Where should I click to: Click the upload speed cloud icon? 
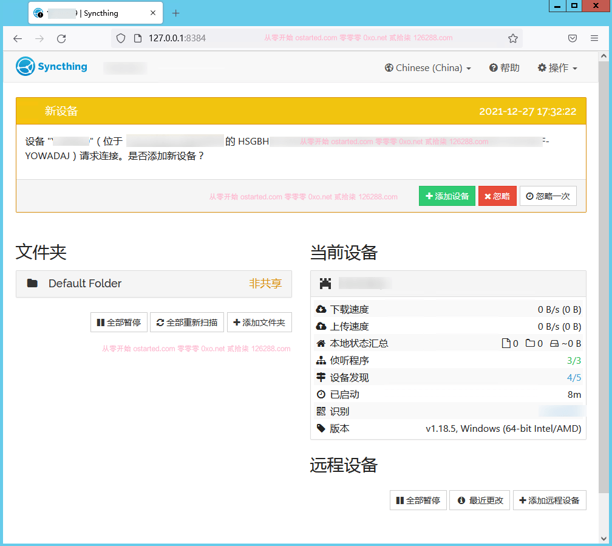(321, 326)
